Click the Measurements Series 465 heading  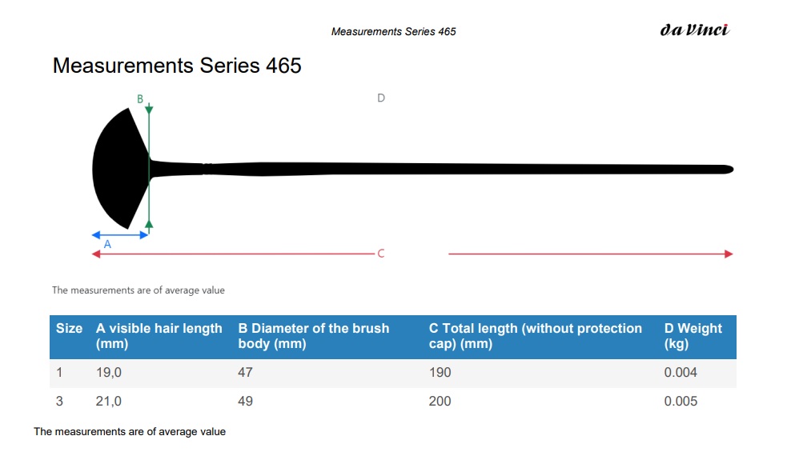(x=177, y=66)
